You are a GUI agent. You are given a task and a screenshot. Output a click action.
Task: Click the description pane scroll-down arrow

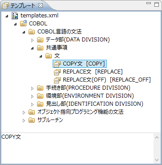point(157,160)
